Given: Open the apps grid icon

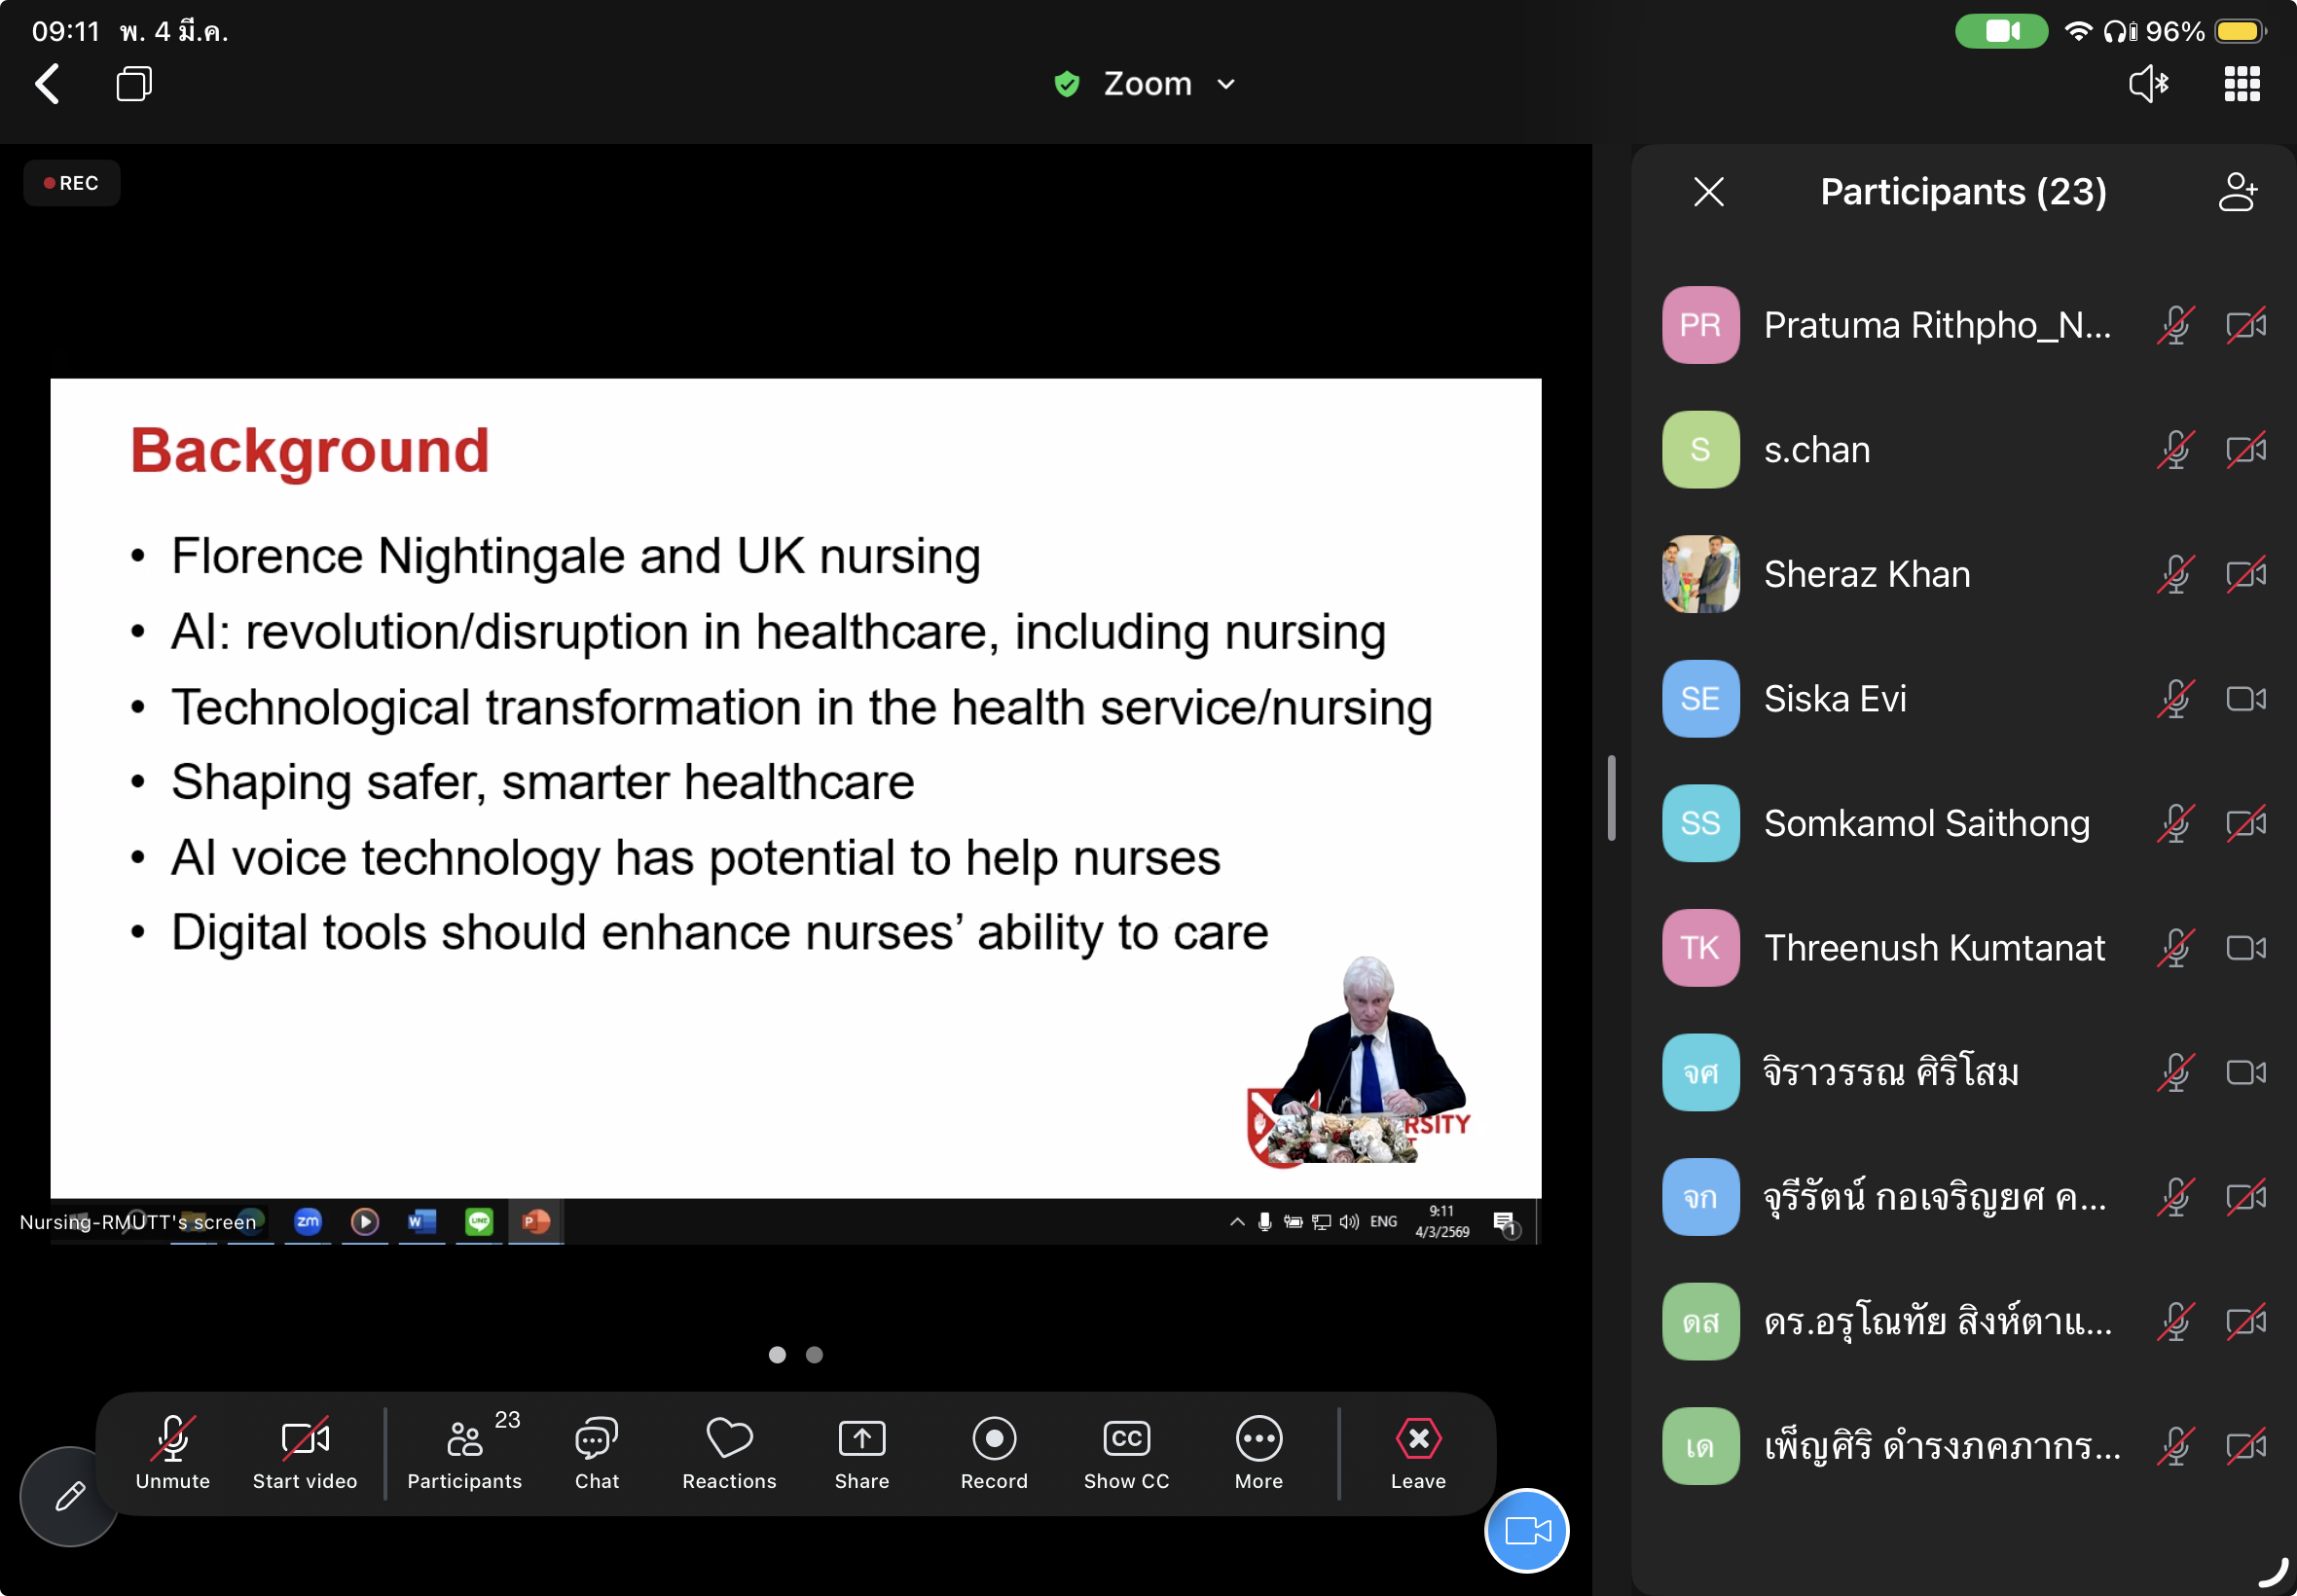Looking at the screenshot, I should coord(2241,84).
